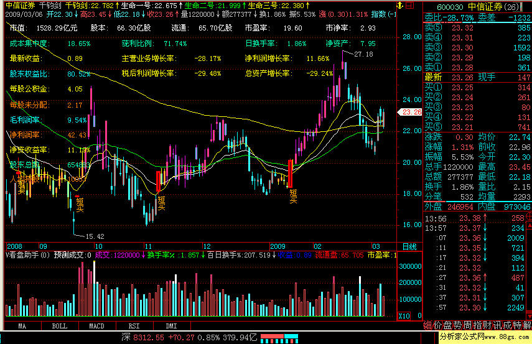Click the 短买 signal near 18.40 low
Image resolution: width=532 pixels, height=344 pixels.
293,197
